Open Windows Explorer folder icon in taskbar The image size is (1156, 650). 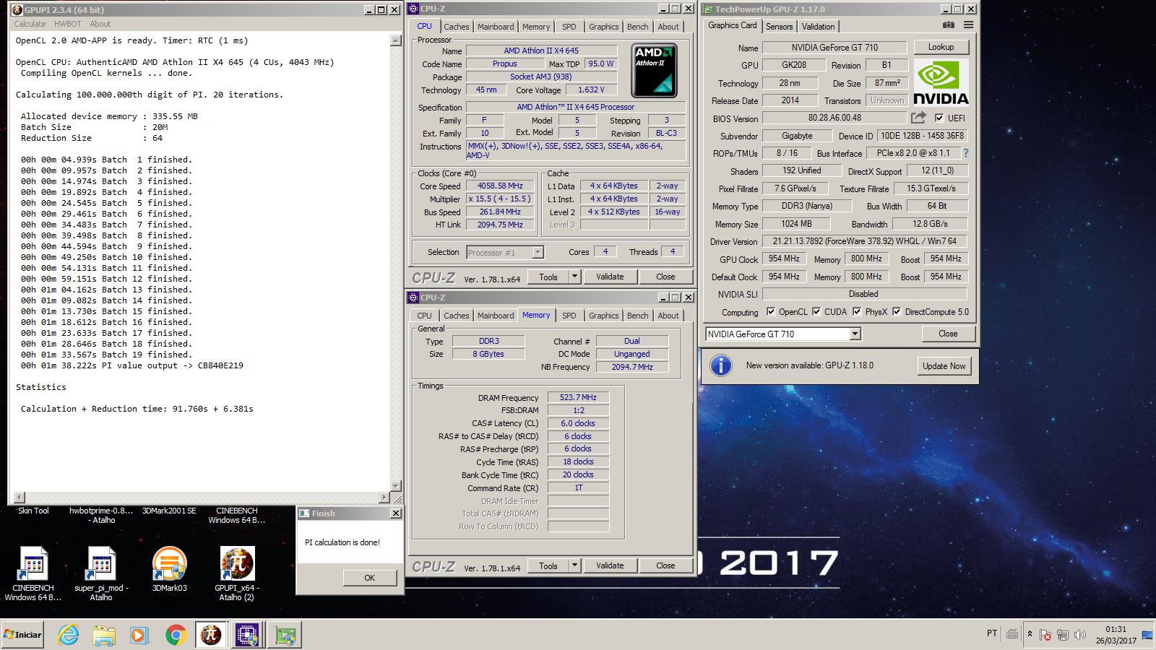pyautogui.click(x=104, y=635)
